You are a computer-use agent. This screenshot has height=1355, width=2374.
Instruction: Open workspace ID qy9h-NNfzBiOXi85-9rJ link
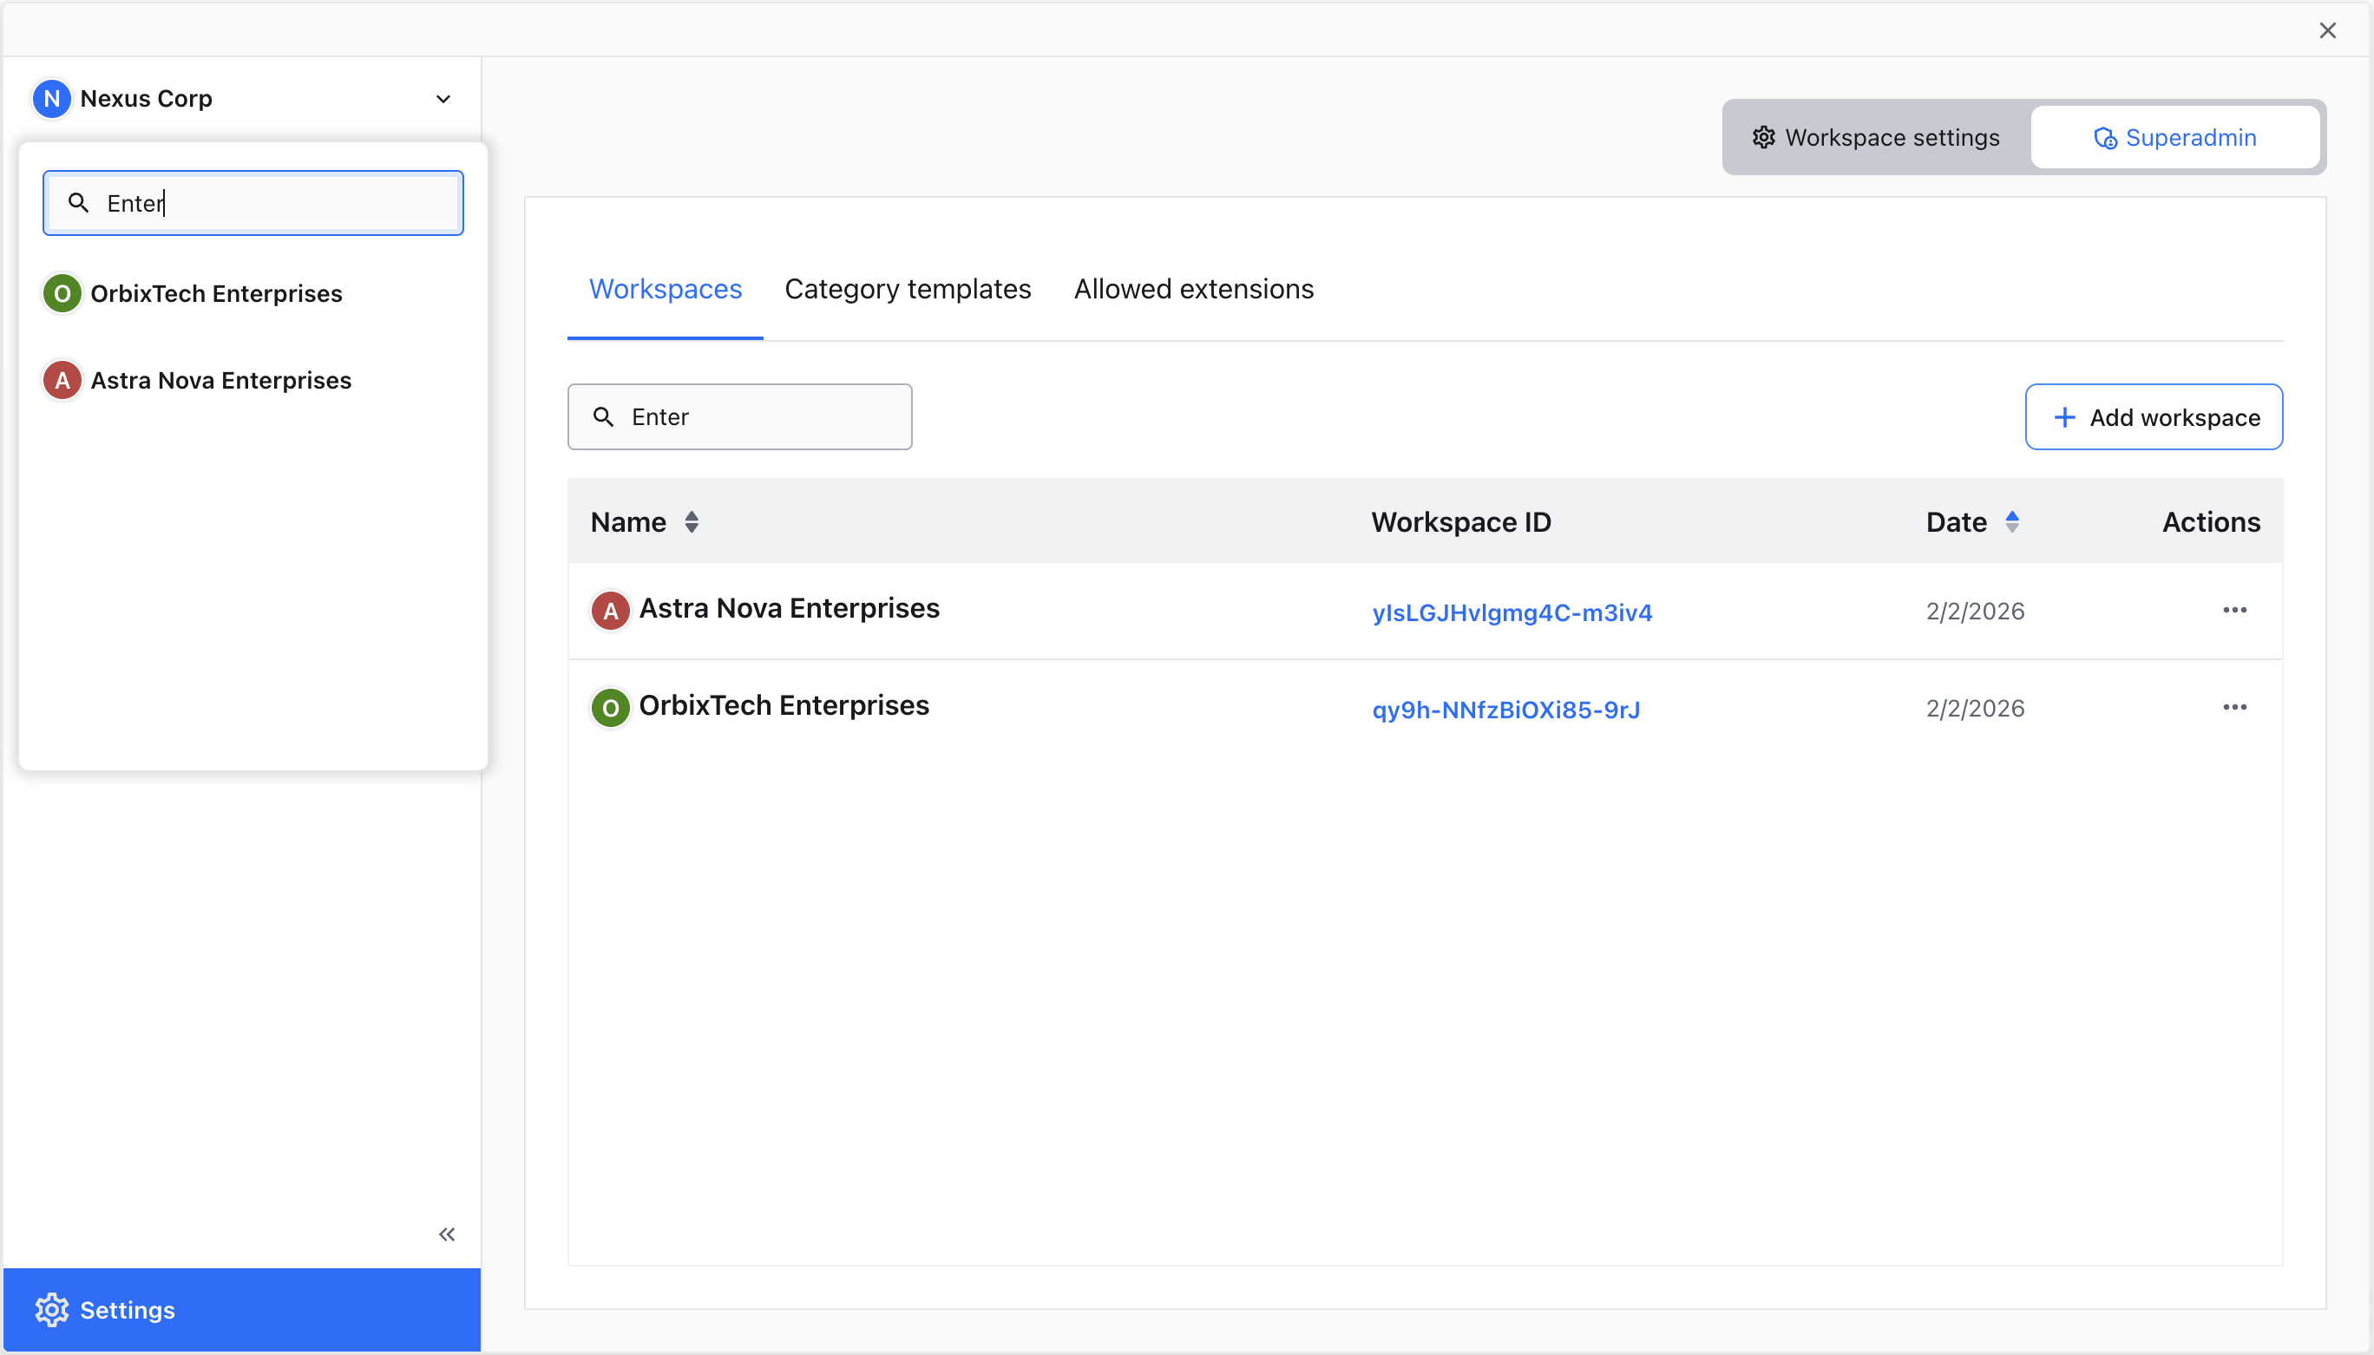point(1505,709)
